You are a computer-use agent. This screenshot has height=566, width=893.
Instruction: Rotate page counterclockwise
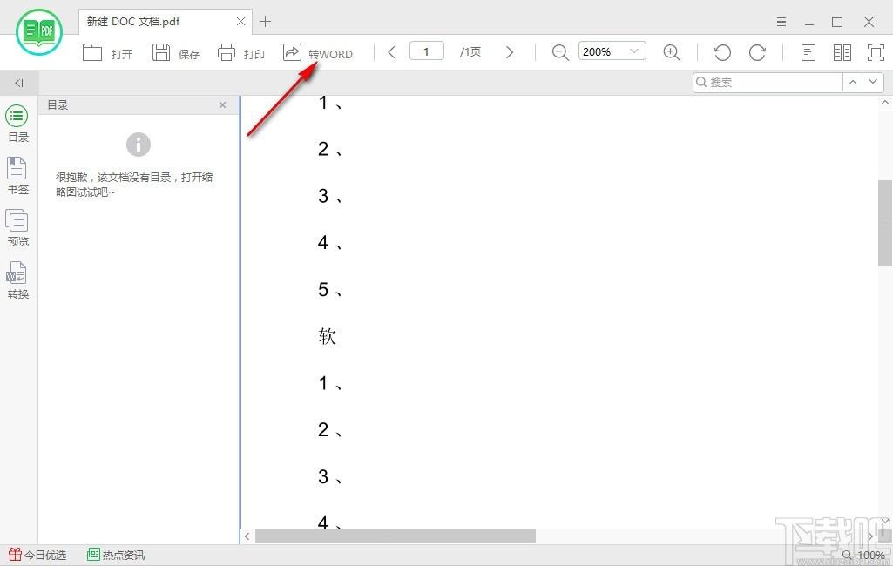(723, 52)
